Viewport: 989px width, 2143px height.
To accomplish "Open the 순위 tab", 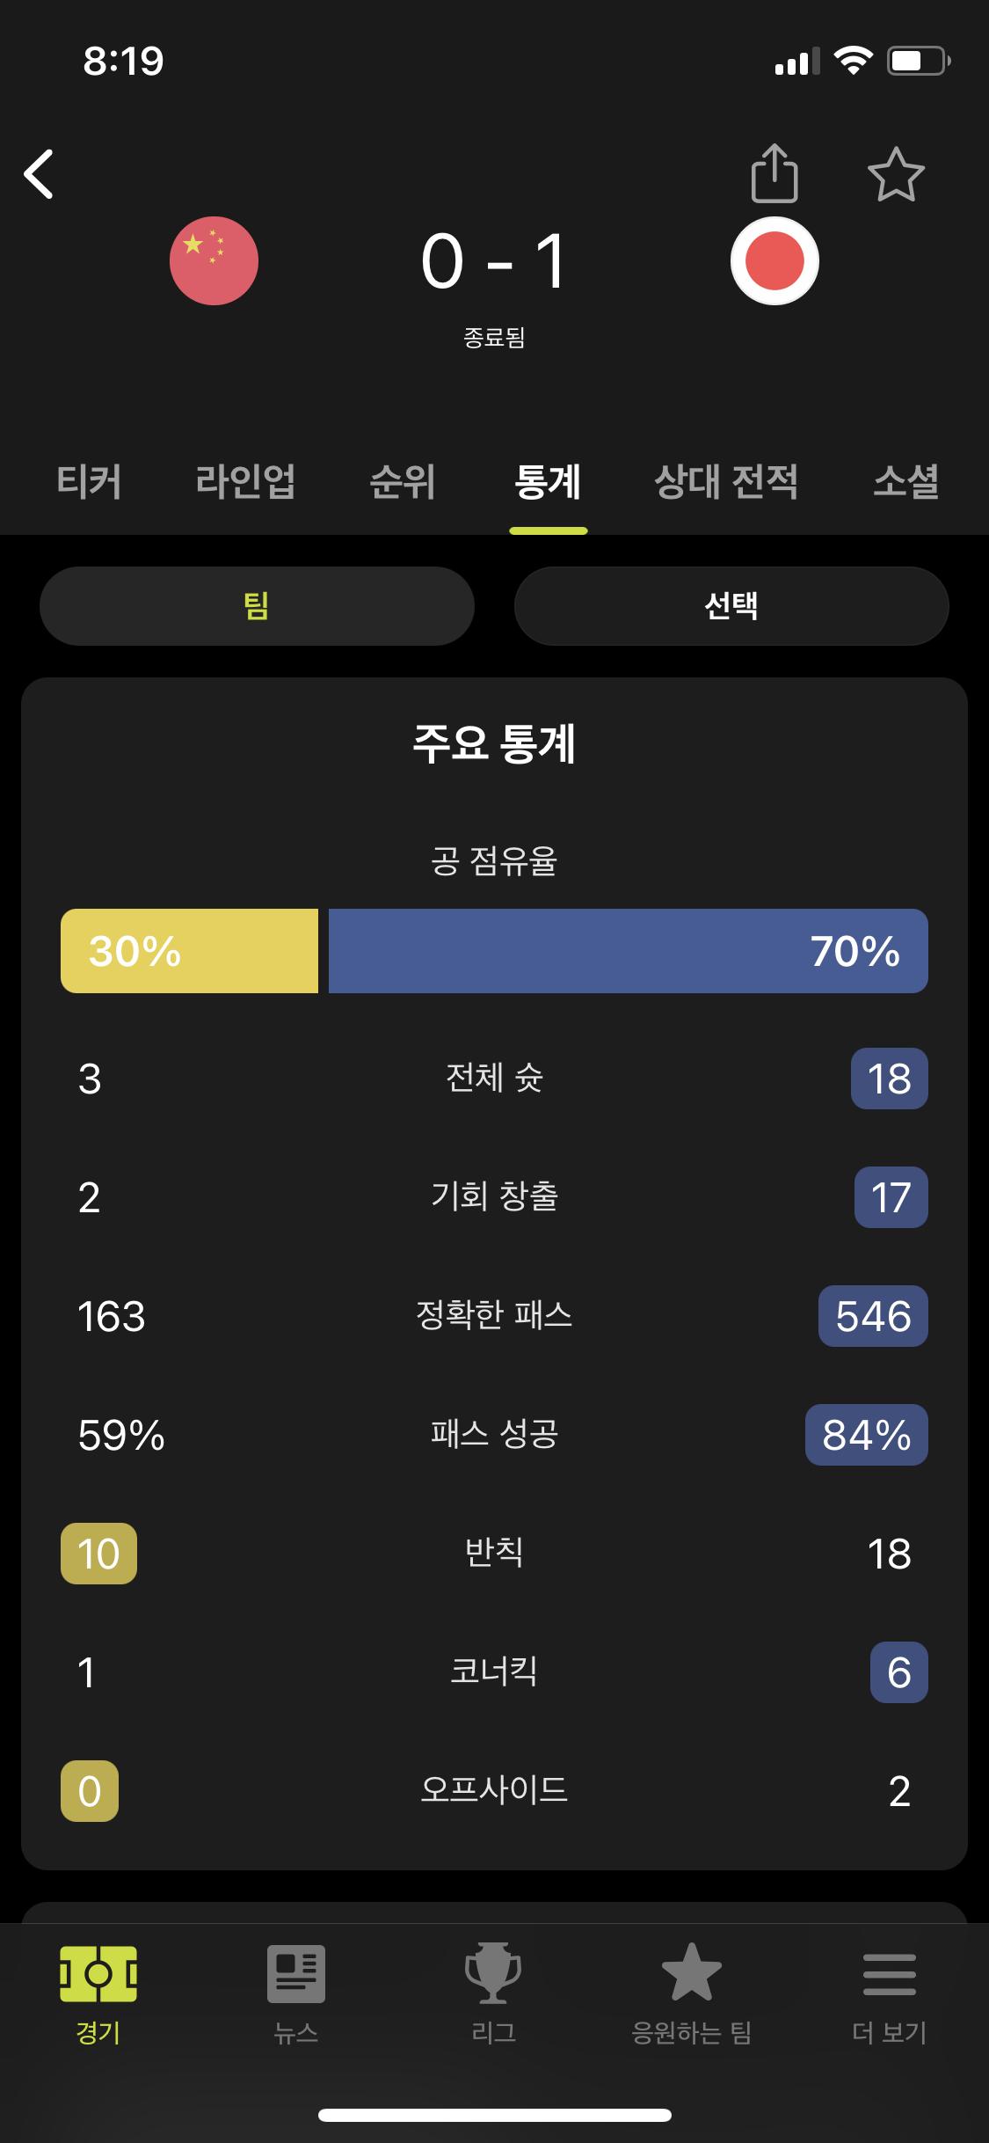I will 403,481.
